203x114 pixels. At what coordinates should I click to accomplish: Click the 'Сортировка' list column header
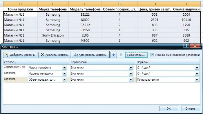(103, 62)
